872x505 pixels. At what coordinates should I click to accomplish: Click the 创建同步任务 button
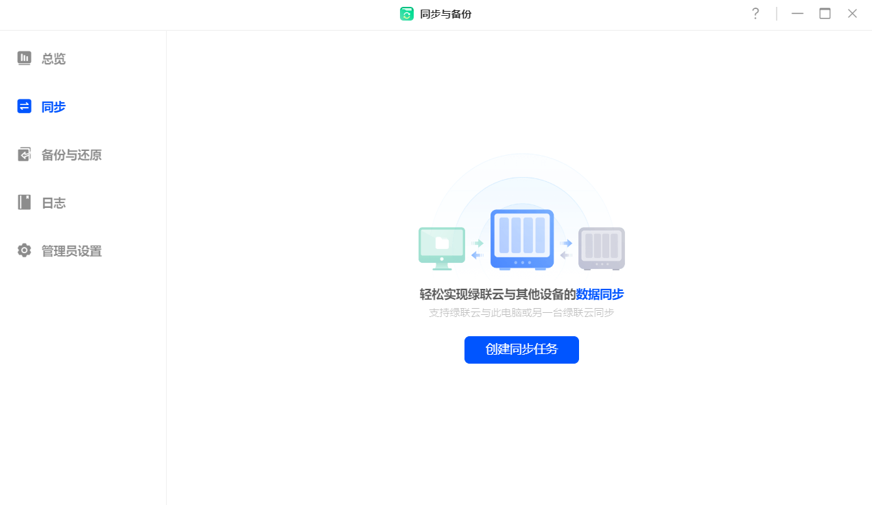pos(521,350)
